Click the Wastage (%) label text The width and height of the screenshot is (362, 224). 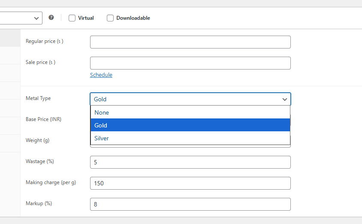coord(40,161)
